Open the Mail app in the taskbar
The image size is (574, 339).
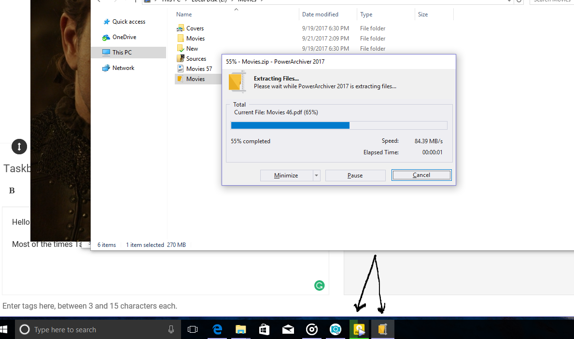[288, 329]
